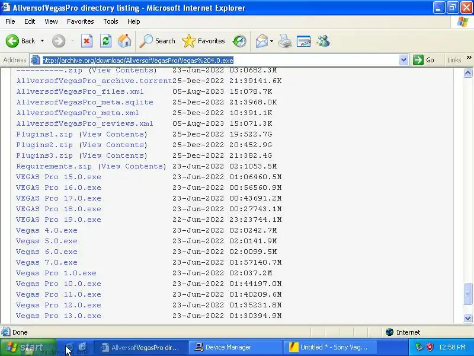This screenshot has width=474, height=356.
Task: Download Vegas Pro 1.0.exe
Action: coord(56,273)
